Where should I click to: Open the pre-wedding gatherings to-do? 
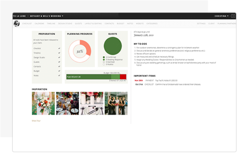pyautogui.click(x=175, y=64)
